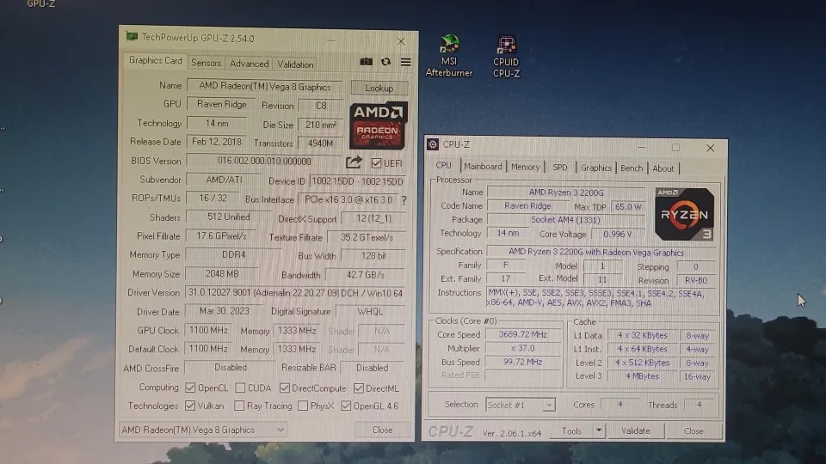Click the Close button in CPU-Z

(x=693, y=430)
